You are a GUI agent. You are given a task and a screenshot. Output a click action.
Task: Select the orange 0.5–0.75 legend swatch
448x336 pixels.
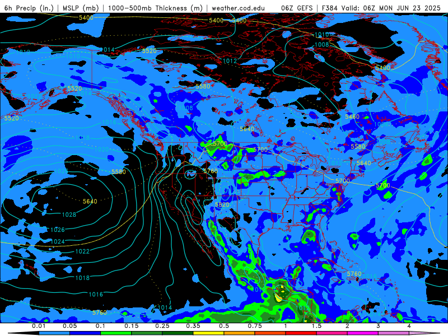pos(240,333)
